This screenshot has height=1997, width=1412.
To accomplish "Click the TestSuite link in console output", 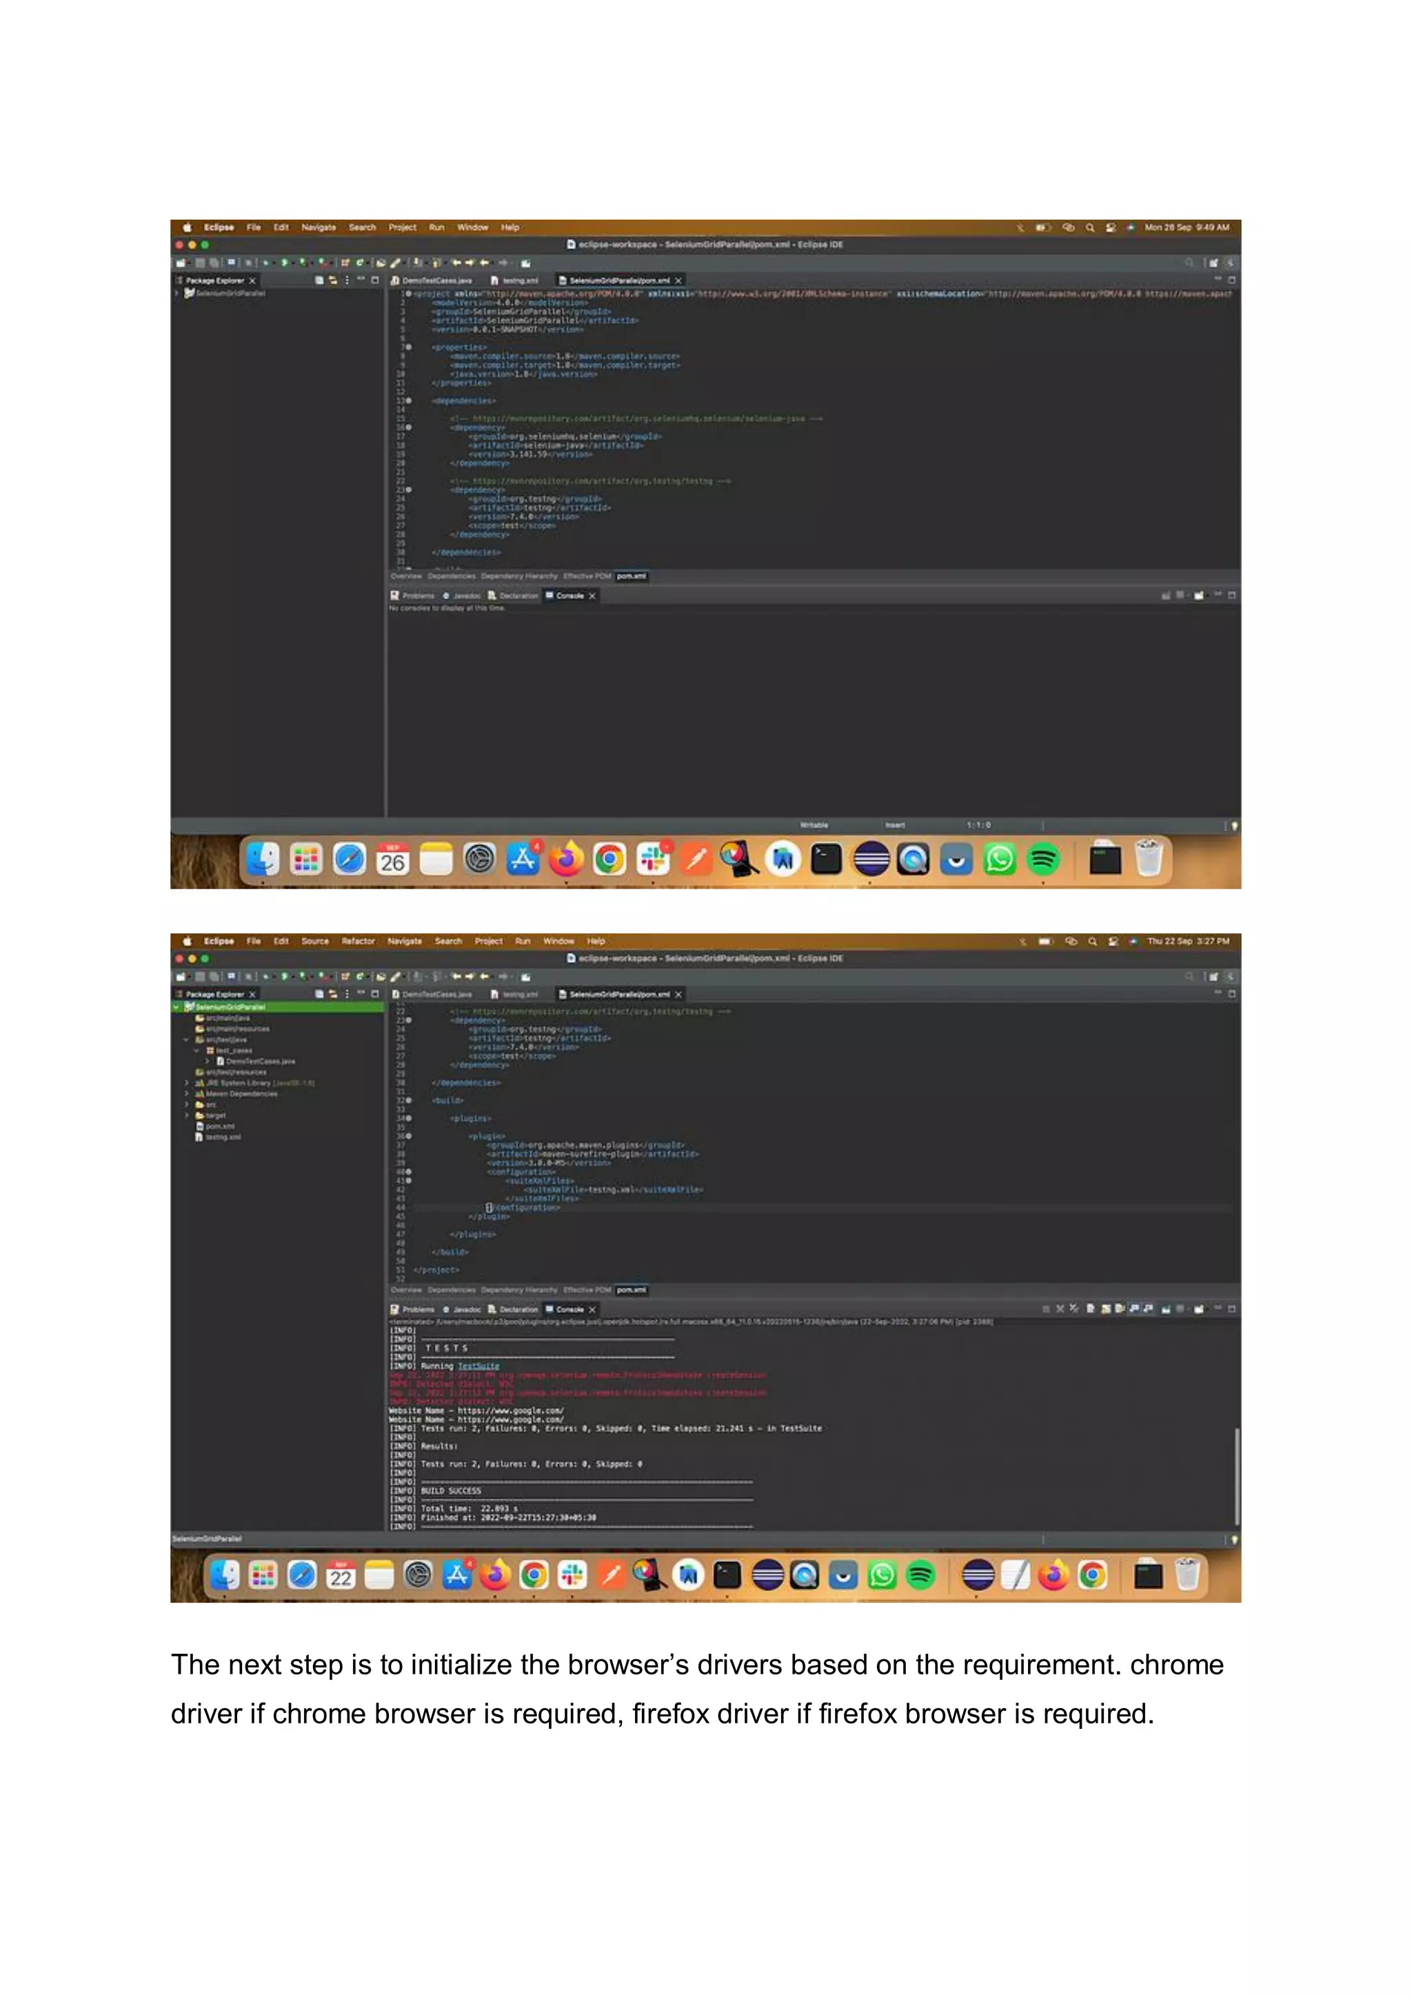I will tap(478, 1366).
